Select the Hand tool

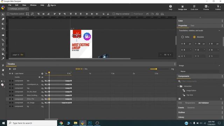pos(3,70)
